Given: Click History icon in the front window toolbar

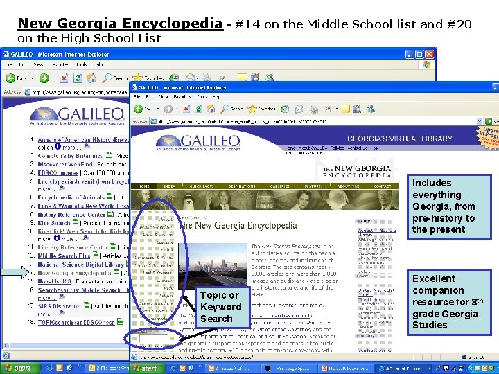Looking at the screenshot, I should [285, 109].
